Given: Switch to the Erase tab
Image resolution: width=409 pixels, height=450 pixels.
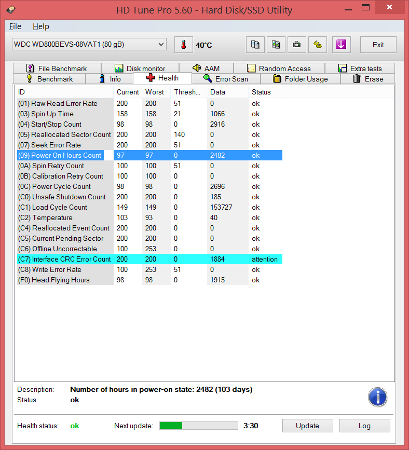Looking at the screenshot, I should pyautogui.click(x=367, y=79).
